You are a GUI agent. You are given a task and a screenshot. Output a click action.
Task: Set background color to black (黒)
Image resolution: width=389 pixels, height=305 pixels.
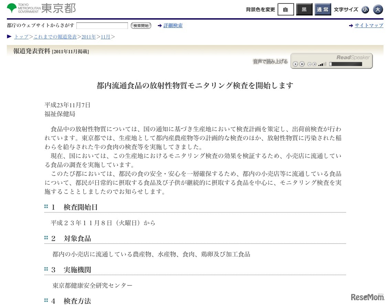pos(304,9)
